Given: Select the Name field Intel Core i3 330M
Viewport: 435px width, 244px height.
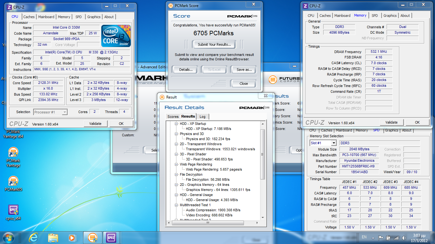Looking at the screenshot, I should pyautogui.click(x=67, y=28).
